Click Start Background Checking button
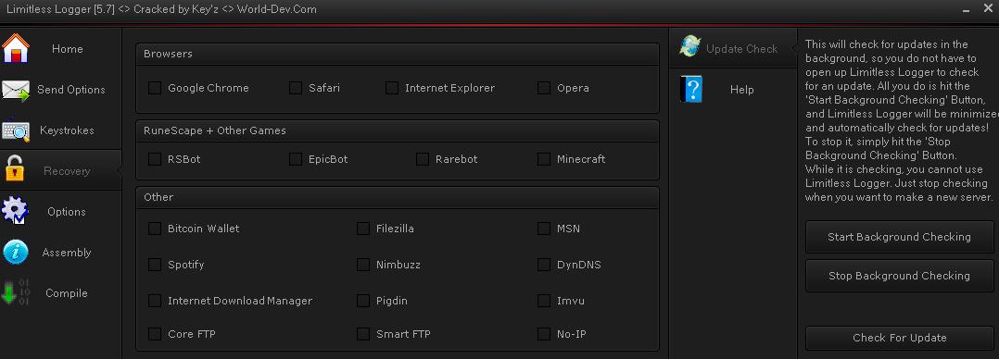The height and width of the screenshot is (359, 999). (899, 237)
